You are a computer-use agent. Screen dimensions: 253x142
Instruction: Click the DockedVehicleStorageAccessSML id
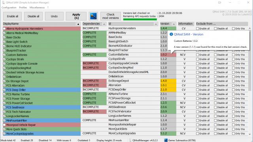point(128,72)
